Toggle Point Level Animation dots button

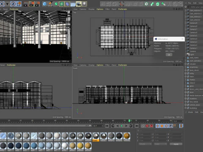click(175, 126)
